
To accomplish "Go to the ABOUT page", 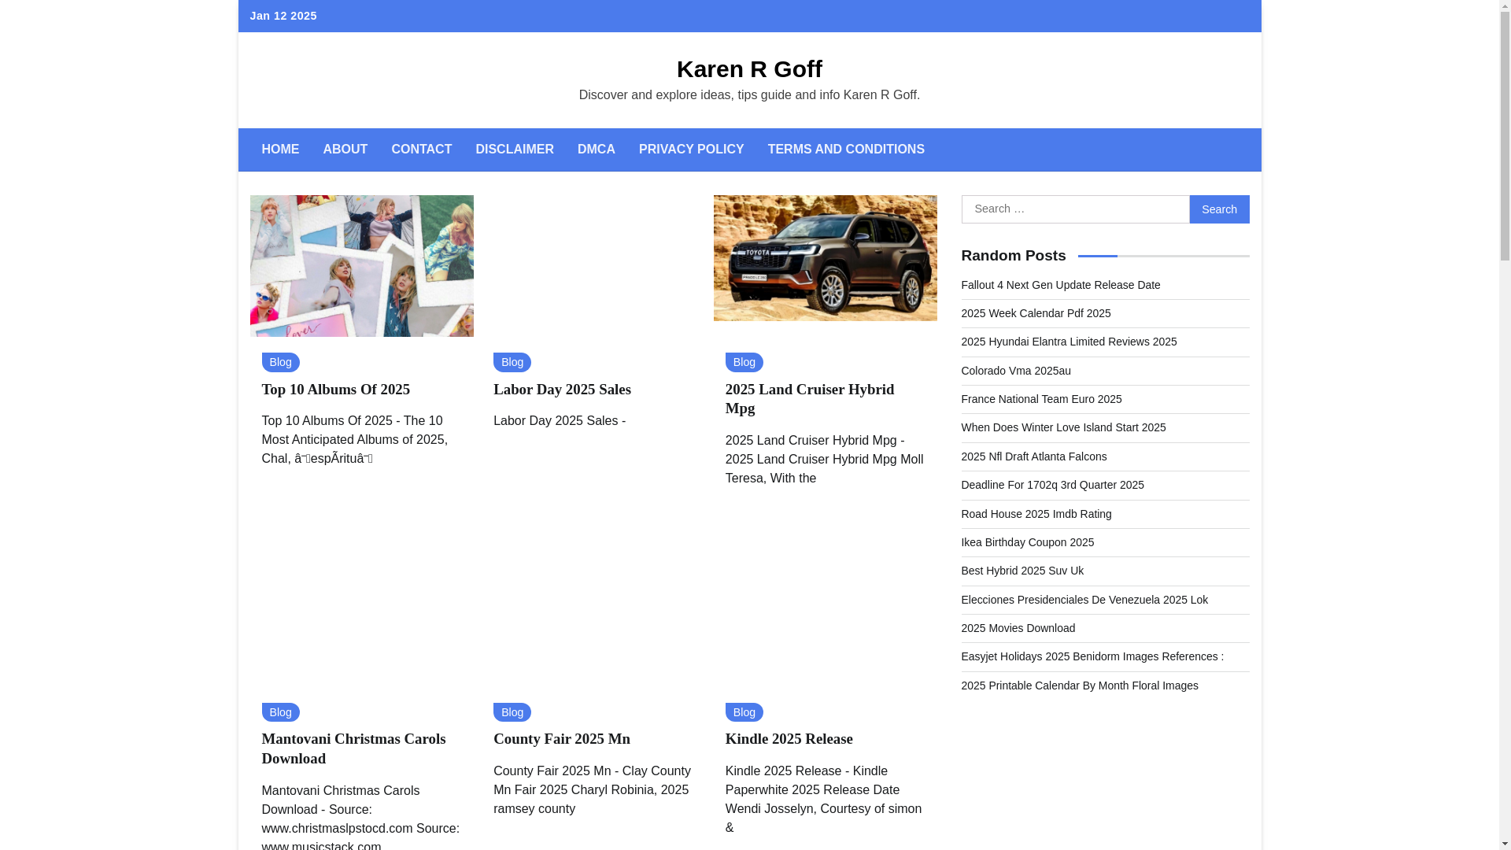I will (345, 150).
